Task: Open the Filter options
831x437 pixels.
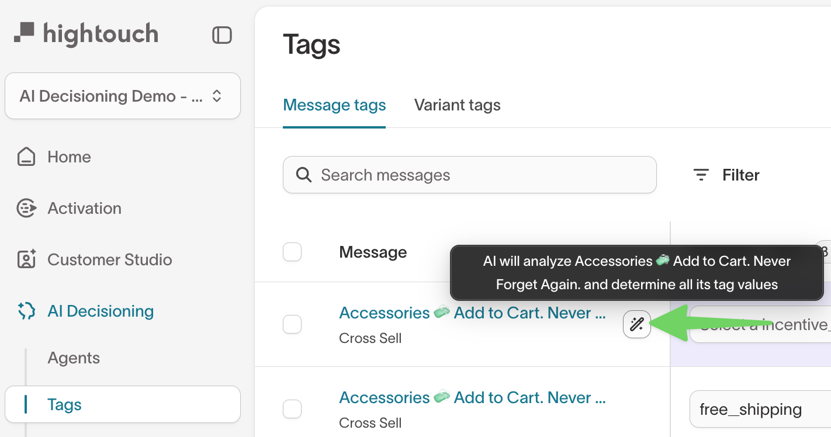Action: point(726,175)
